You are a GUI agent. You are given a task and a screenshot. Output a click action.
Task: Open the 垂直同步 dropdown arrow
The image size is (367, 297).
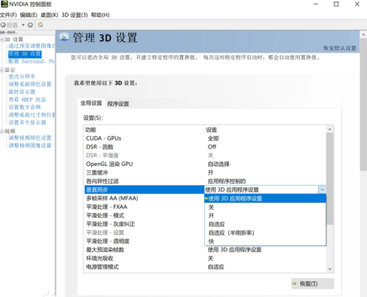[322, 189]
